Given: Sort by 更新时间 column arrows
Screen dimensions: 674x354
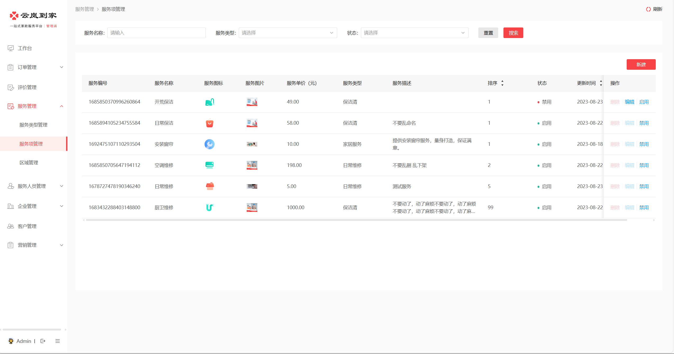Looking at the screenshot, I should 601,83.
